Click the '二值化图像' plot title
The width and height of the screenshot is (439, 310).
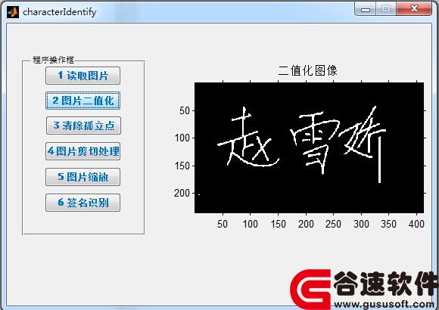tap(308, 70)
